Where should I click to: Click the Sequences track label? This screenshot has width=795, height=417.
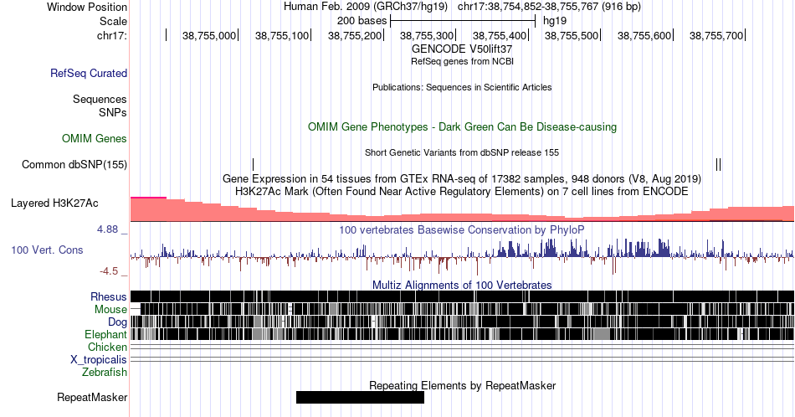(100, 99)
